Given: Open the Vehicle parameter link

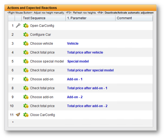Looking at the screenshot, I should coord(73,44).
